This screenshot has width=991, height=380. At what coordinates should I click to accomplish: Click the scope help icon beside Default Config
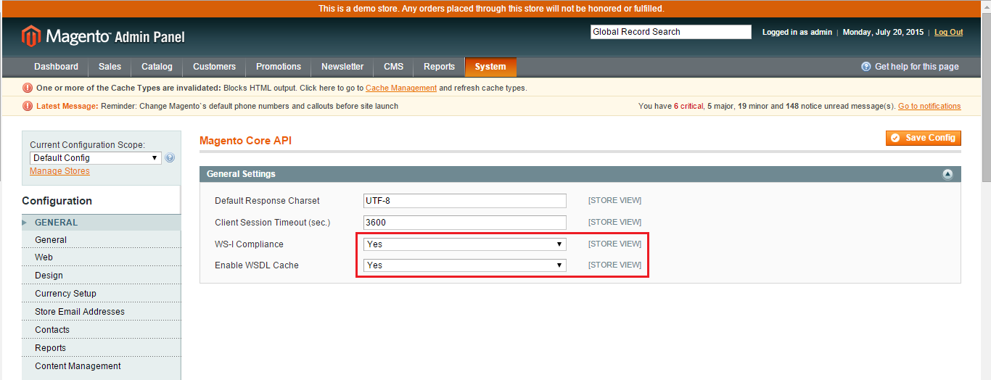(x=170, y=157)
